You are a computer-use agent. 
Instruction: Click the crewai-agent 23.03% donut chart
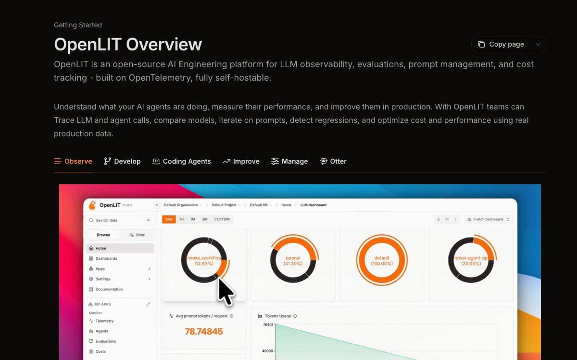click(471, 260)
